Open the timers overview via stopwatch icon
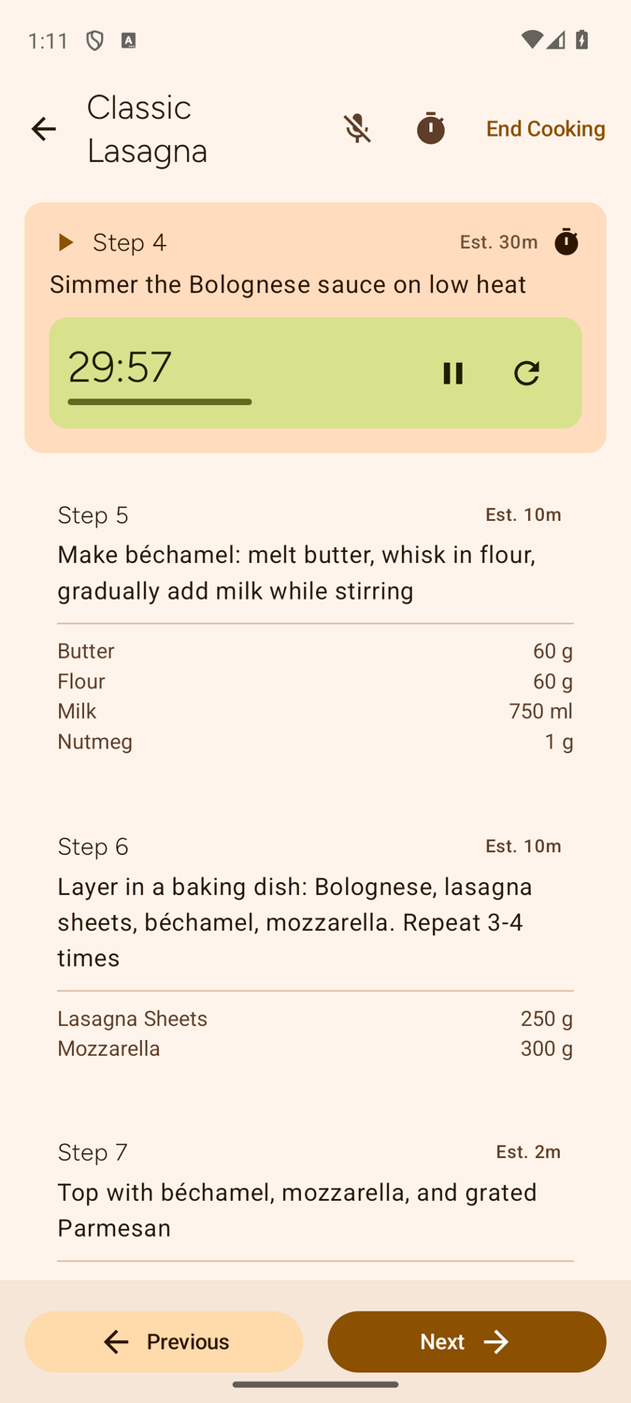 pos(431,128)
